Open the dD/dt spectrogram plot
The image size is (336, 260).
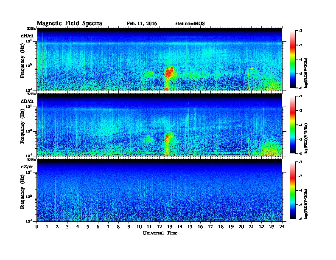coord(160,125)
